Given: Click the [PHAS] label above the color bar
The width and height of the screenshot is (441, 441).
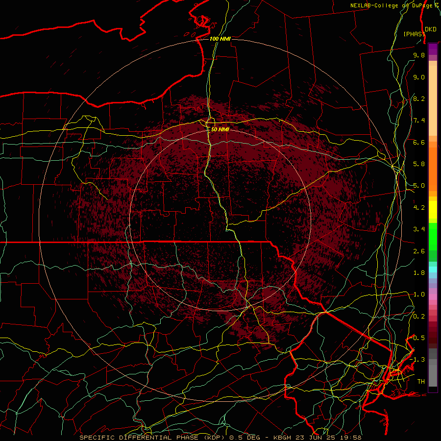Looking at the screenshot, I should tap(414, 34).
